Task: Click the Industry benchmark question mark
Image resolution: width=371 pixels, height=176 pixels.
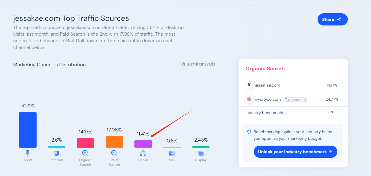Action: 332,113
